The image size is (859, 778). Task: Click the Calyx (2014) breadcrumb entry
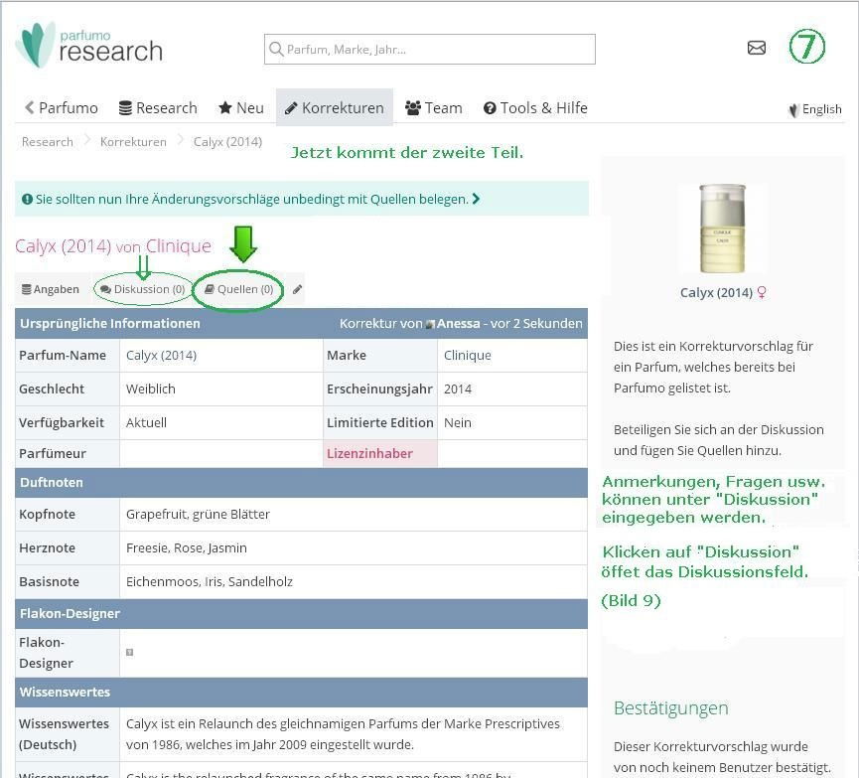pos(227,142)
